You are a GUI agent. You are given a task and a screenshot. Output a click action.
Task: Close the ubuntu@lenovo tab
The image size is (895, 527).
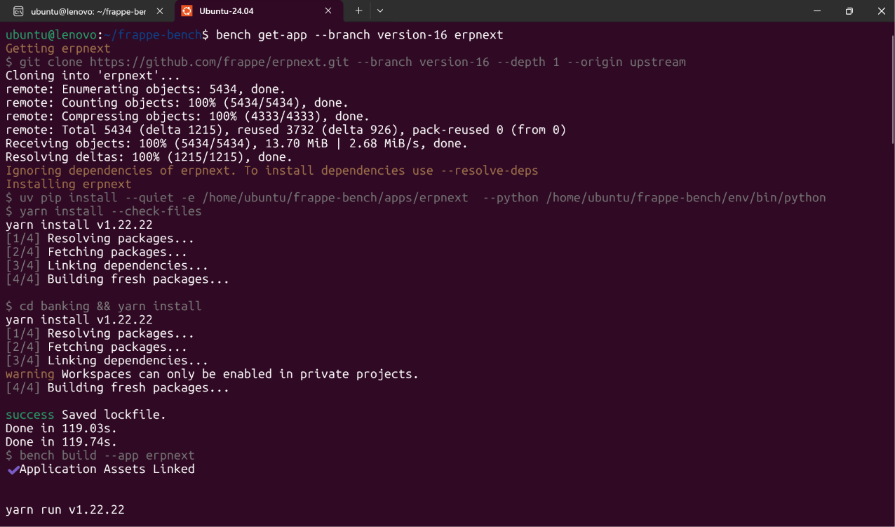pos(161,11)
